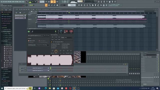The height and width of the screenshot is (90, 160).
Task: Click the sampler waveform icon in channel settings
Action: (29, 31)
